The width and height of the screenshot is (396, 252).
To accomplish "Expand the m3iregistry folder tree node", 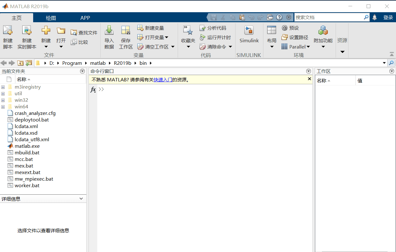I will pyautogui.click(x=3, y=87).
